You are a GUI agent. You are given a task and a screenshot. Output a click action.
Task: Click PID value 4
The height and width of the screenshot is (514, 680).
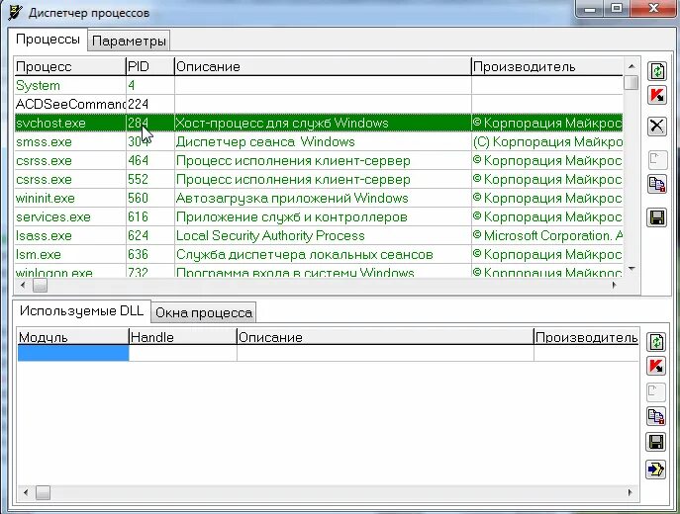(x=132, y=85)
